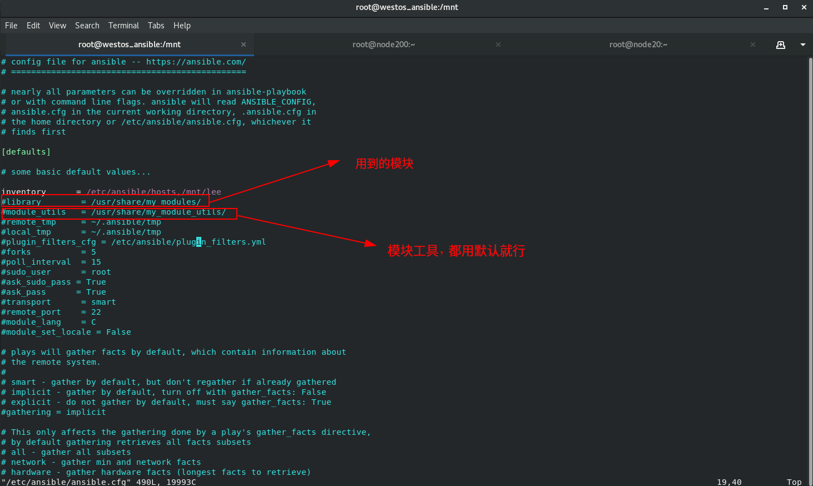
Task: Close the root@westos_ansible:/mnt tab
Action: (244, 44)
